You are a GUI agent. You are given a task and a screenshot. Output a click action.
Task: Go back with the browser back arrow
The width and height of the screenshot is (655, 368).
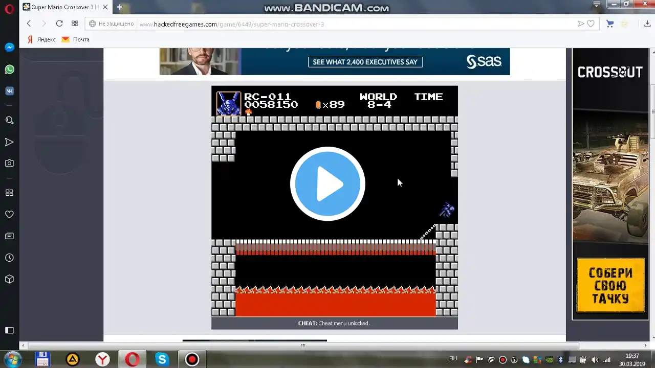29,24
